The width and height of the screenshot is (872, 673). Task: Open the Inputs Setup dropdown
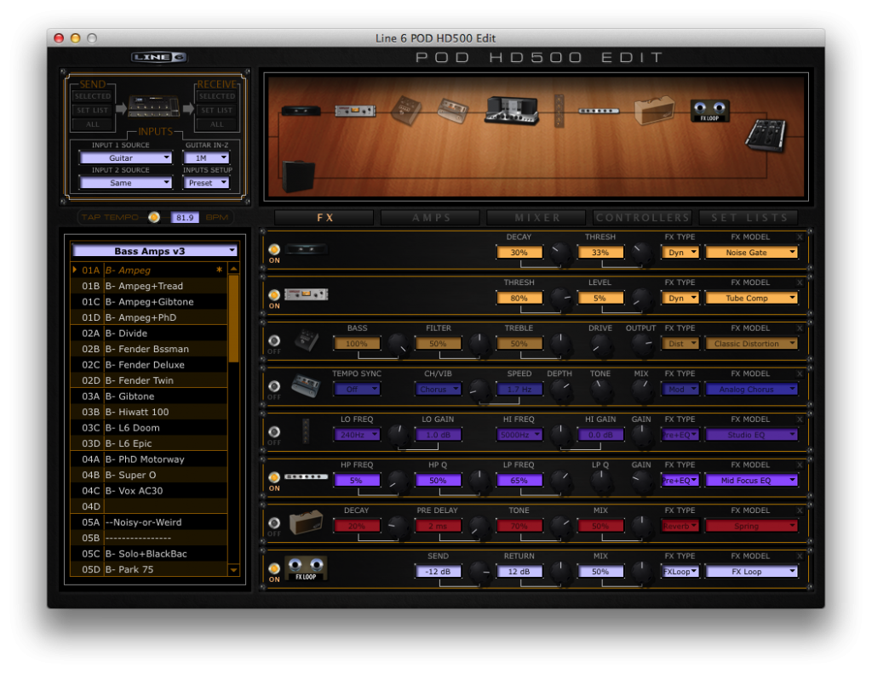click(206, 183)
